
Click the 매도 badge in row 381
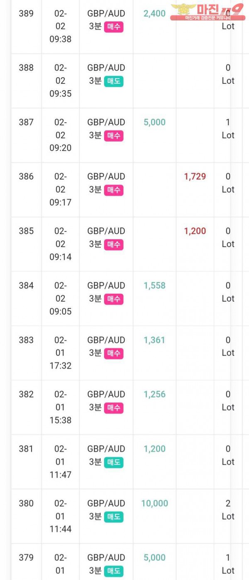coord(113,462)
